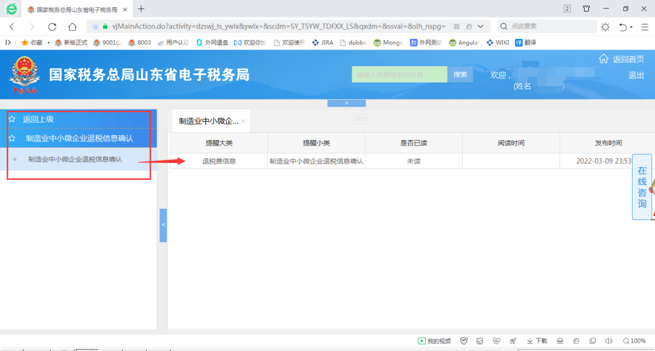Click the 提醒大类 column header
This screenshot has height=351, width=655.
(219, 142)
